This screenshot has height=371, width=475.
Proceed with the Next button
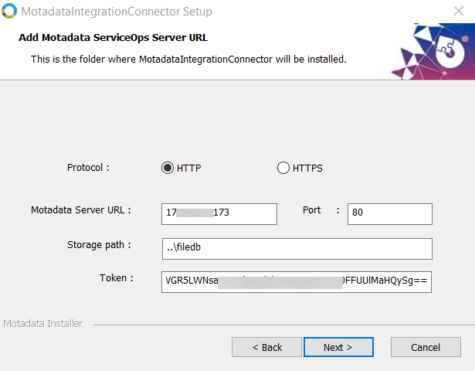coord(338,347)
